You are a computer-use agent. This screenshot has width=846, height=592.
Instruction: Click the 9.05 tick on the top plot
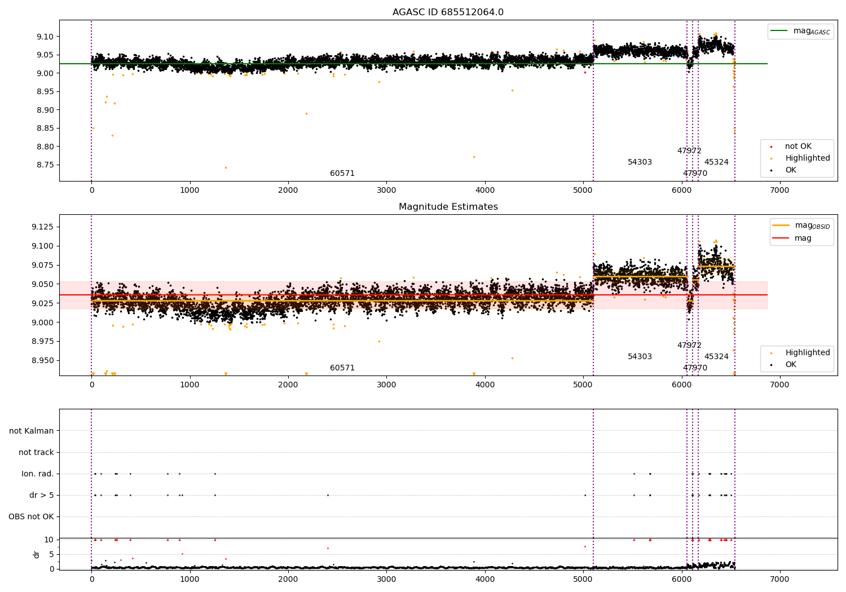pos(45,55)
